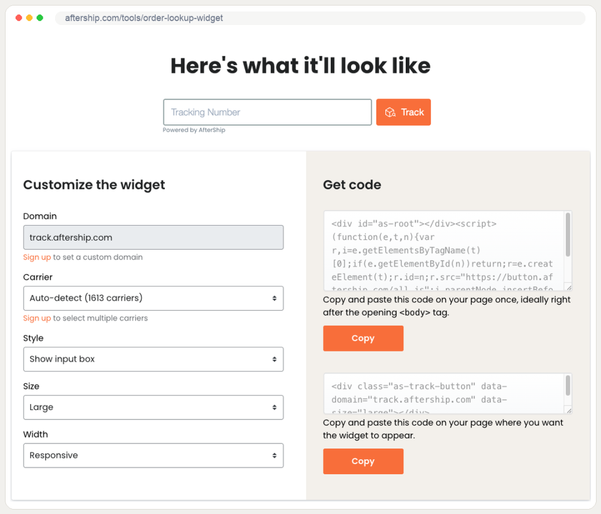Image resolution: width=601 pixels, height=514 pixels.
Task: Click the scrollbar of the widget div code box
Action: (x=568, y=386)
